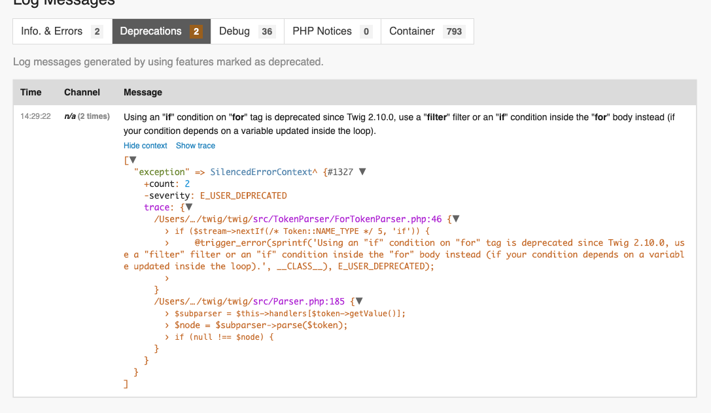This screenshot has height=413, width=711.
Task: Select the 14:29:22 timestamp
Action: click(x=35, y=116)
